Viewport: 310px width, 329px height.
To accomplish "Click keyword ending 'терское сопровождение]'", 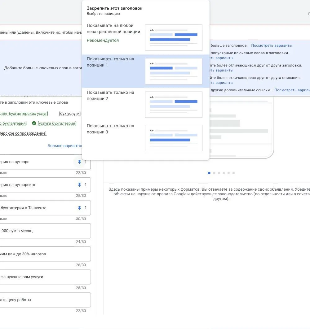I will coord(23,133).
